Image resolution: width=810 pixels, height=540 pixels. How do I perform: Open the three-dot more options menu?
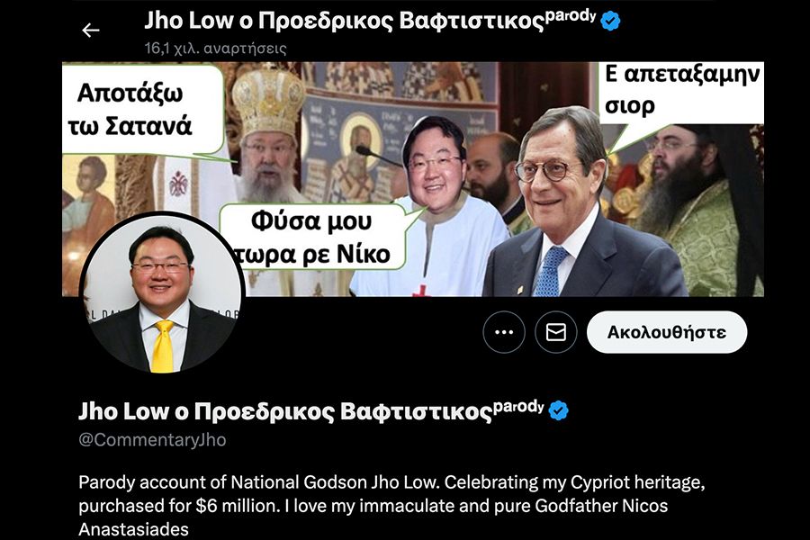pyautogui.click(x=504, y=332)
